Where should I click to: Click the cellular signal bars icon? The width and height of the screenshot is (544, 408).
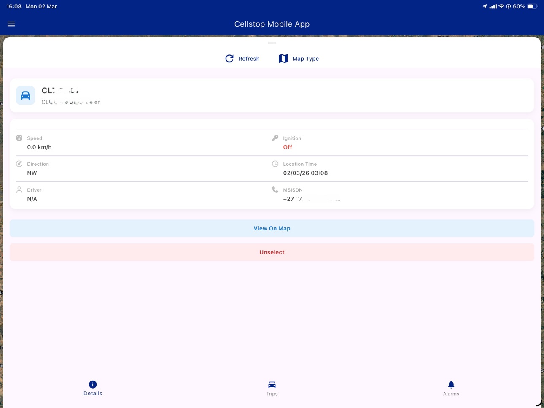tap(493, 6)
